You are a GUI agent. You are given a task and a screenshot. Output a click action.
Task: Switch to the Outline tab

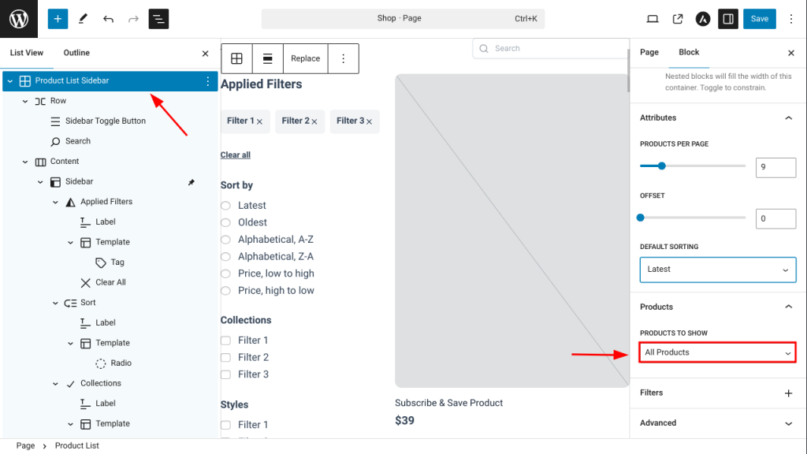76,53
